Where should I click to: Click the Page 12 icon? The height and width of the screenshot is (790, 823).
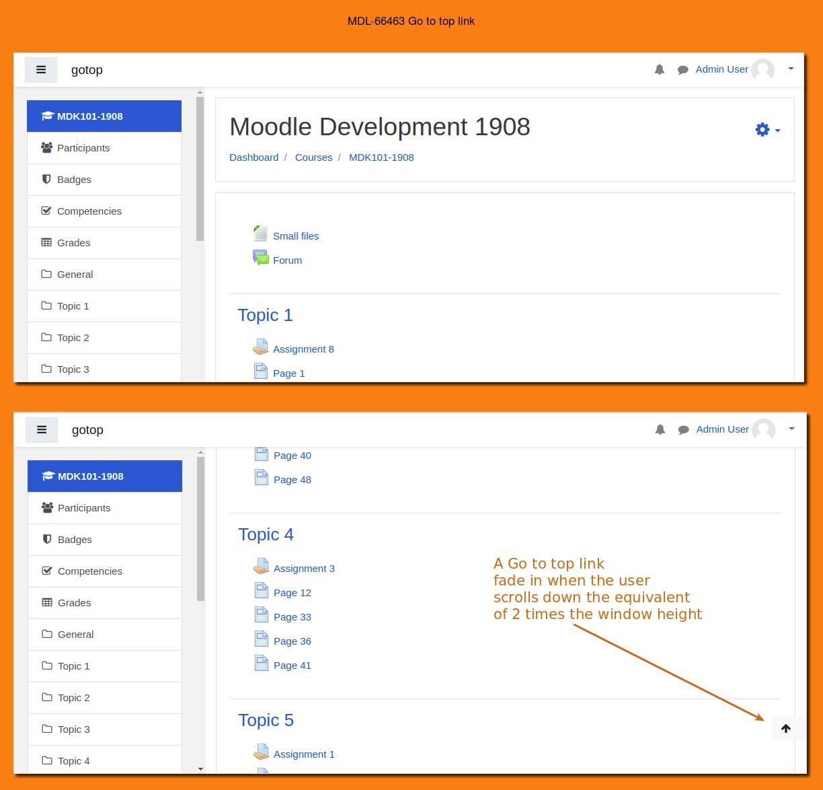(262, 590)
